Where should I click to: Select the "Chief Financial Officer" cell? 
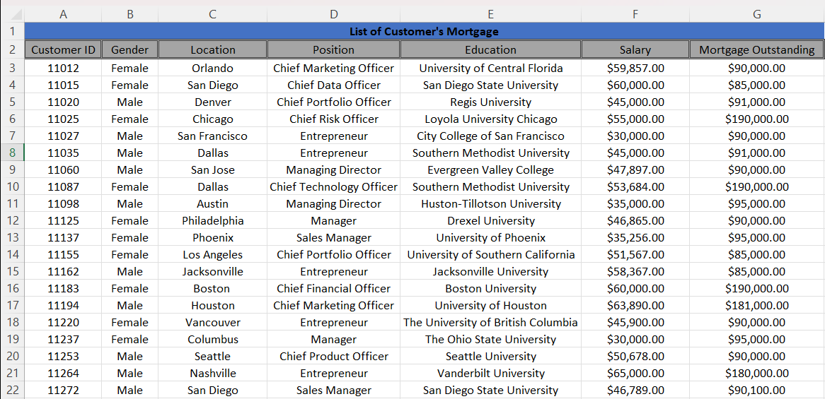point(333,289)
